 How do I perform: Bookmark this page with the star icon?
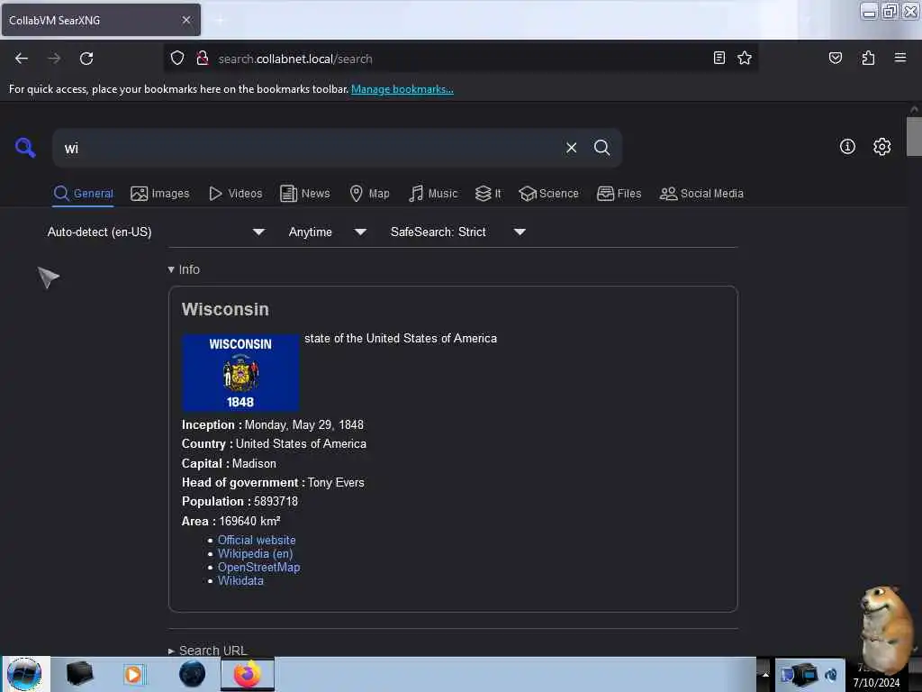[x=745, y=58]
